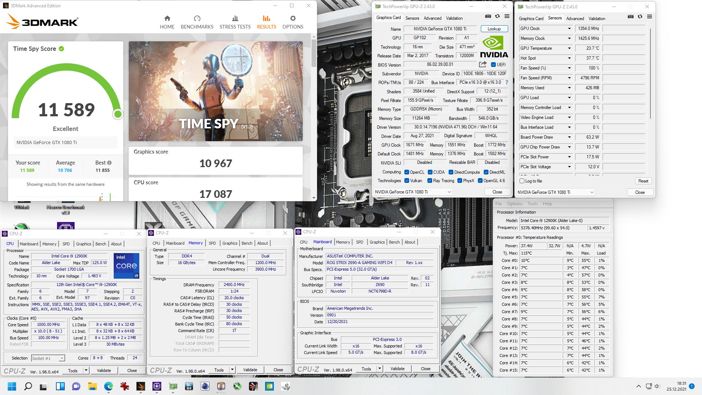This screenshot has width=702, height=395.
Task: Toggle the UEFI checkbox in GPU-Z
Action: tap(493, 65)
